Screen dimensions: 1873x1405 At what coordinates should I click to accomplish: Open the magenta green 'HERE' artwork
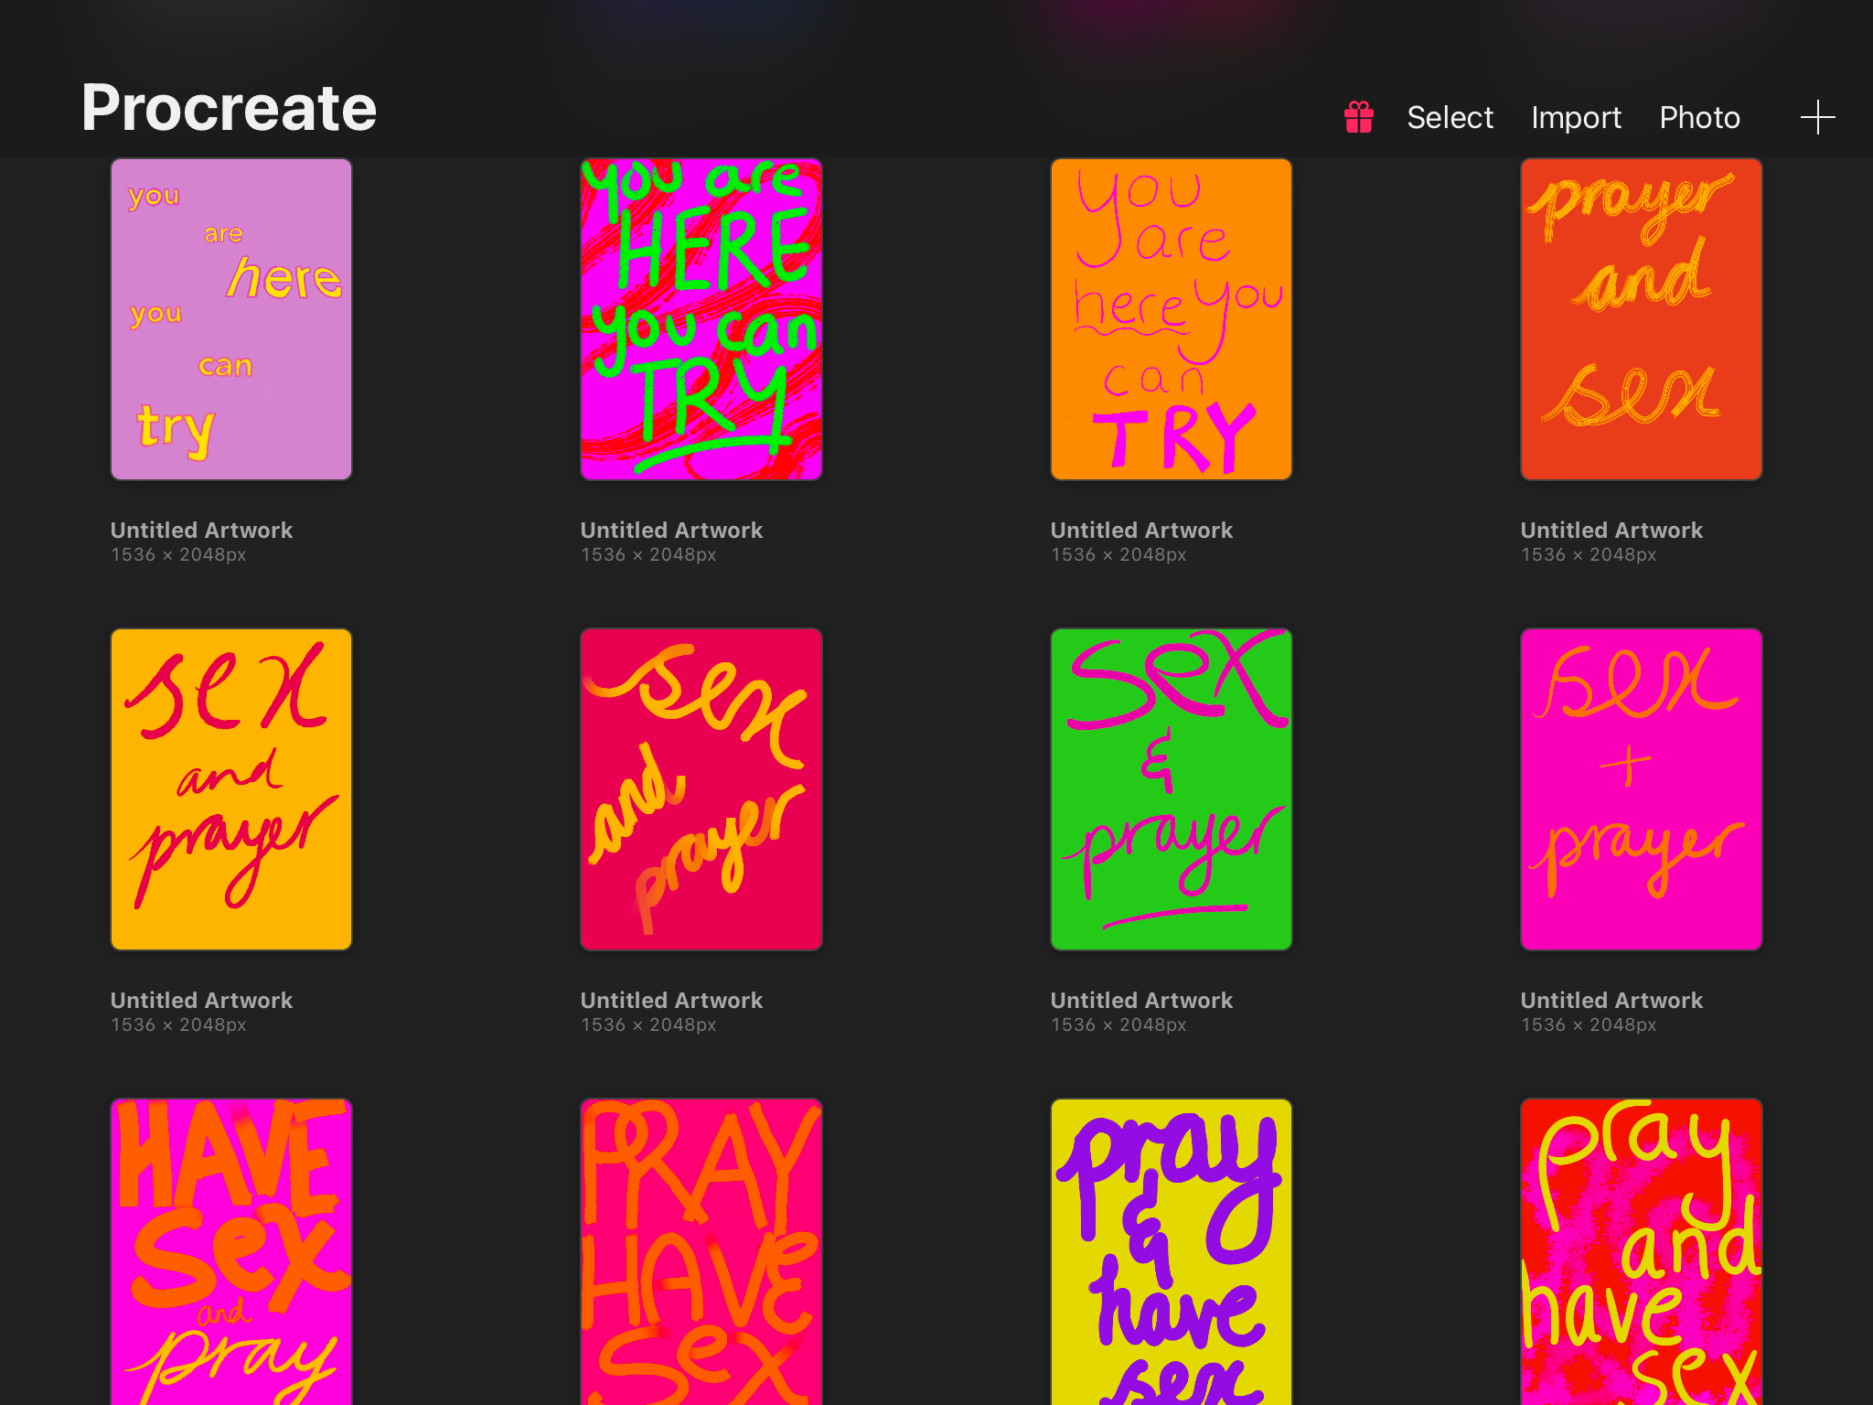click(701, 319)
